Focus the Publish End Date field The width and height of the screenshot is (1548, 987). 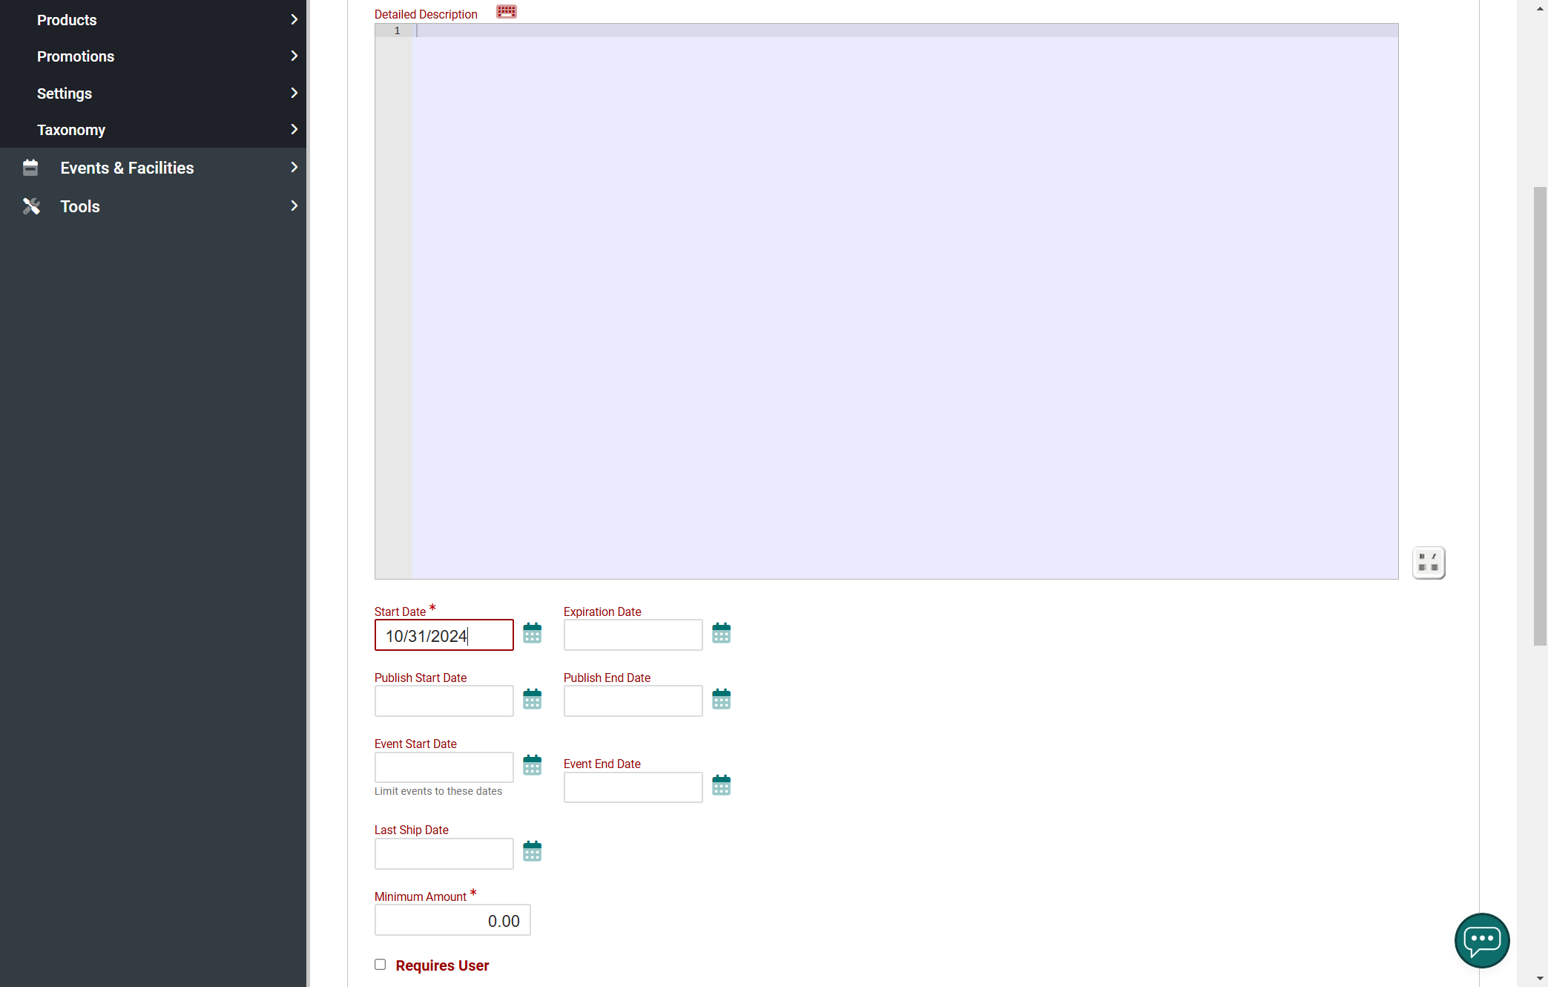(x=633, y=701)
